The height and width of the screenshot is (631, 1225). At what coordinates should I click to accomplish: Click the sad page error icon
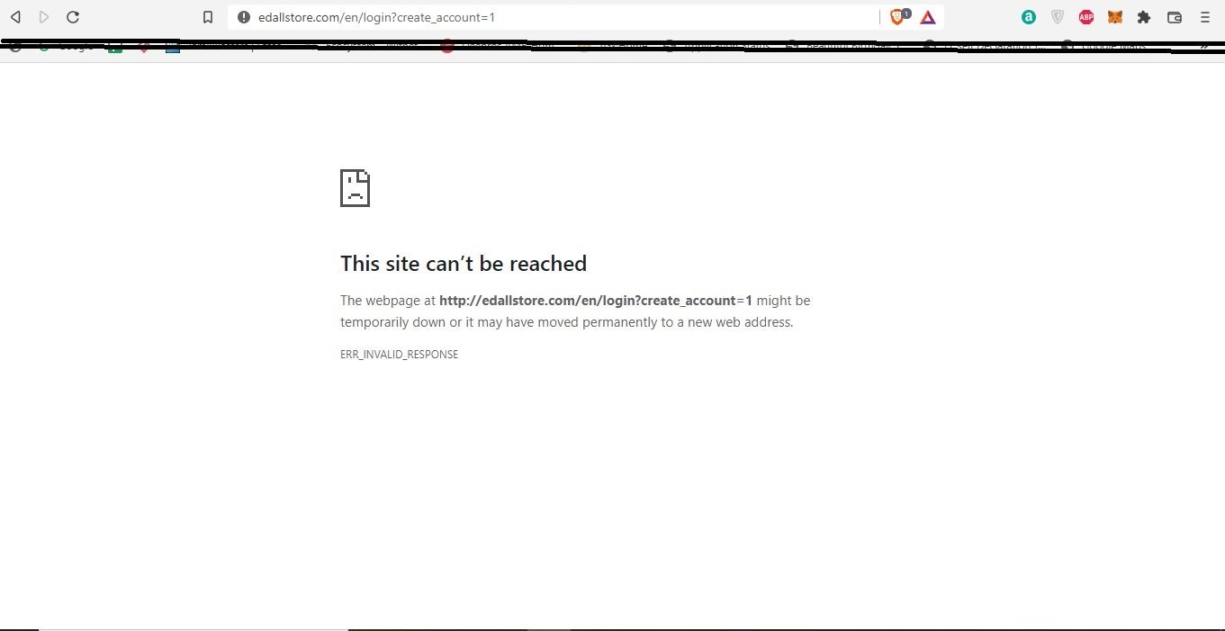tap(355, 188)
